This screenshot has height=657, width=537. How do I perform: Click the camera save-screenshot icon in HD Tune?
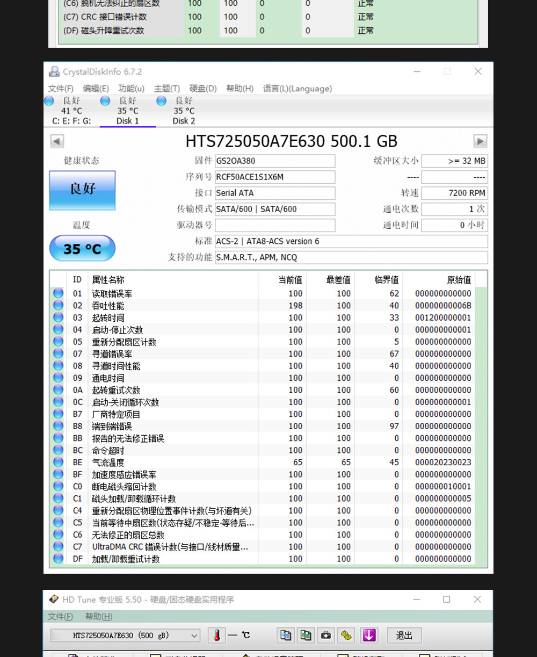326,636
